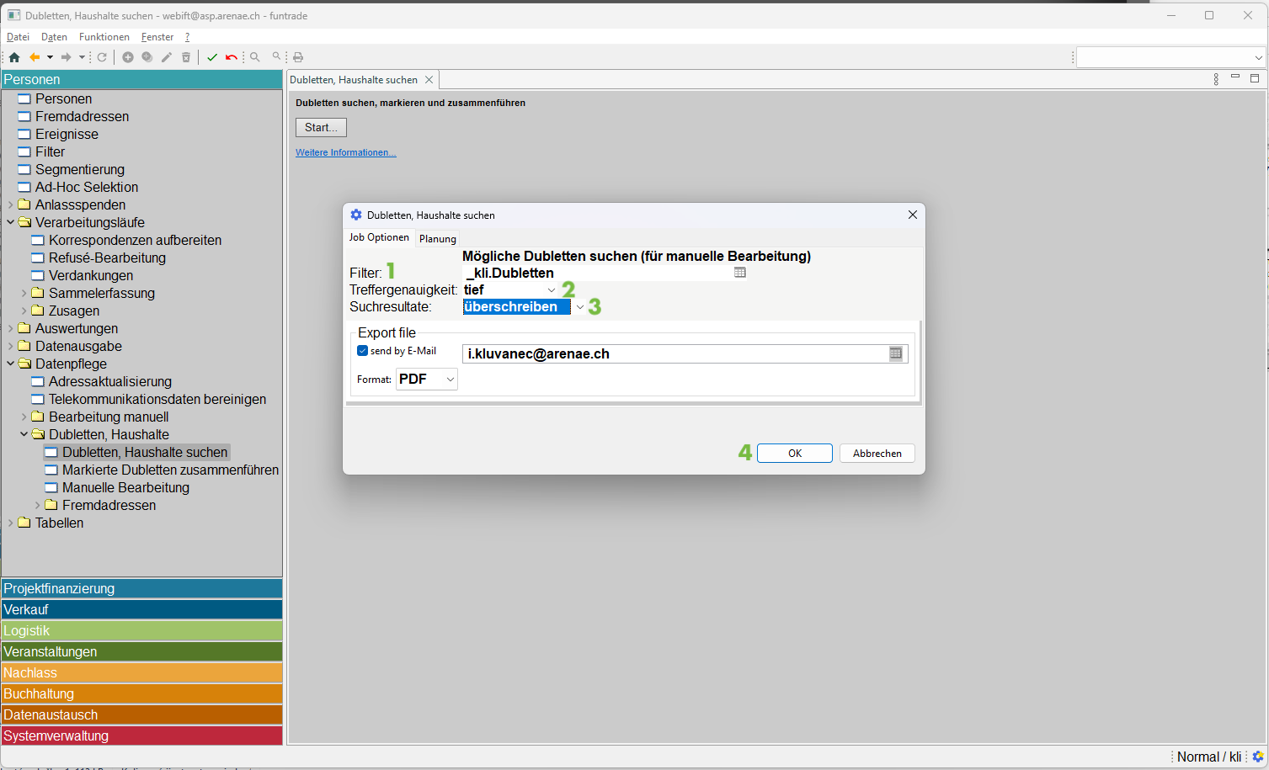Click the Home icon in the toolbar
Image resolution: width=1269 pixels, height=770 pixels.
click(x=14, y=57)
